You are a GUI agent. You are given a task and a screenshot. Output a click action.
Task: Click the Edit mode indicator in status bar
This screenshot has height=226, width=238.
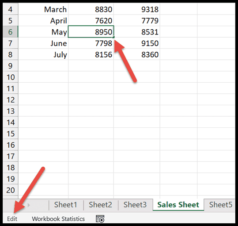tap(12, 219)
